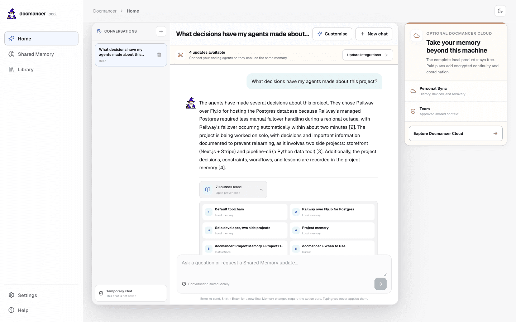Enable Temporary chat
This screenshot has height=322, width=516.
(x=131, y=293)
